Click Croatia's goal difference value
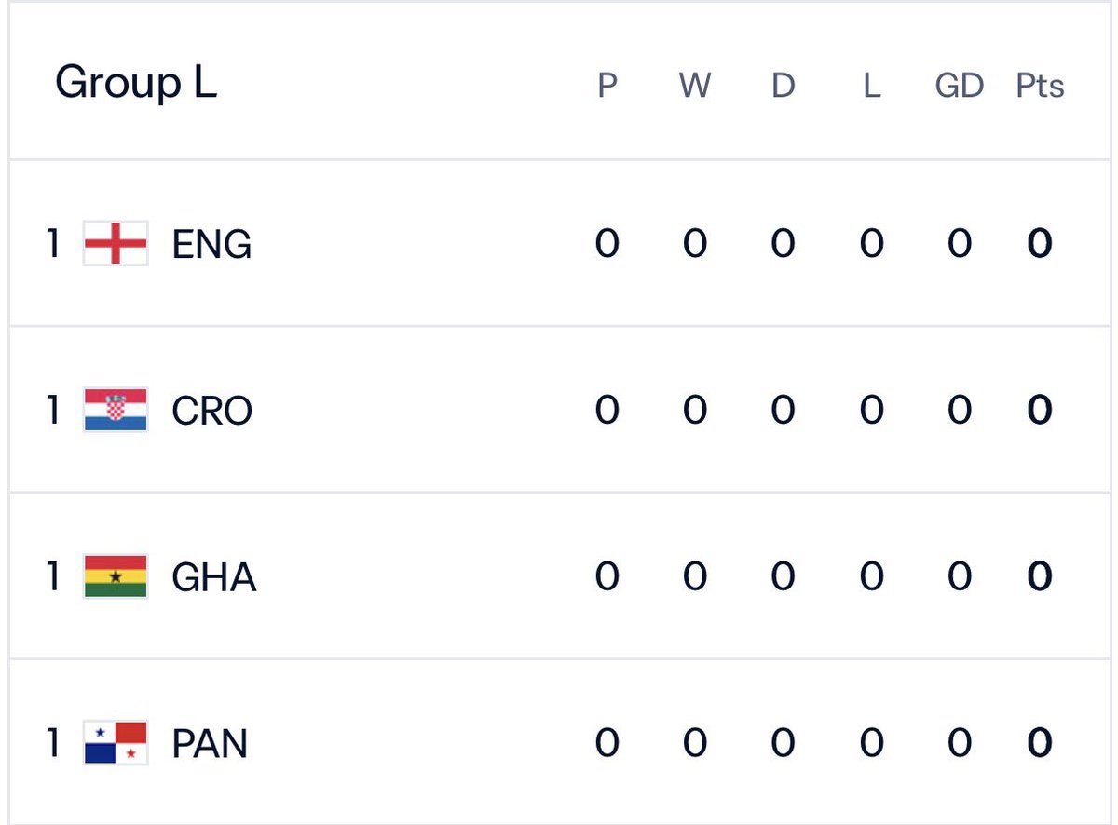The image size is (1118, 825). click(x=960, y=411)
